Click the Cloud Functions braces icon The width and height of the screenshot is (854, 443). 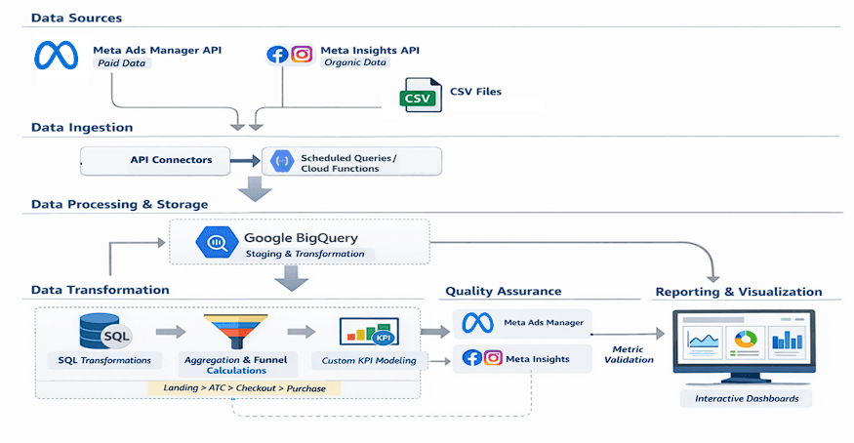tap(282, 161)
